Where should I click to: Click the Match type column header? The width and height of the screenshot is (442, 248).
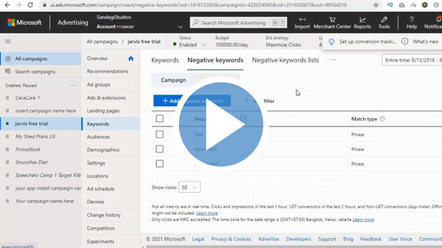(x=364, y=119)
